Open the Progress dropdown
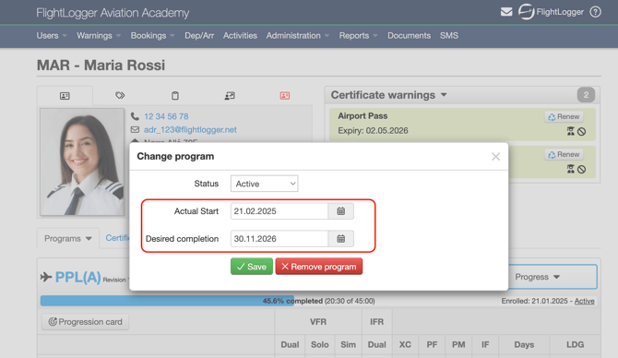 553,277
